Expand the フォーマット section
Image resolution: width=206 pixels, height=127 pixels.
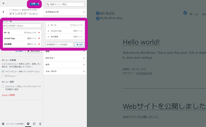click(x=65, y=71)
